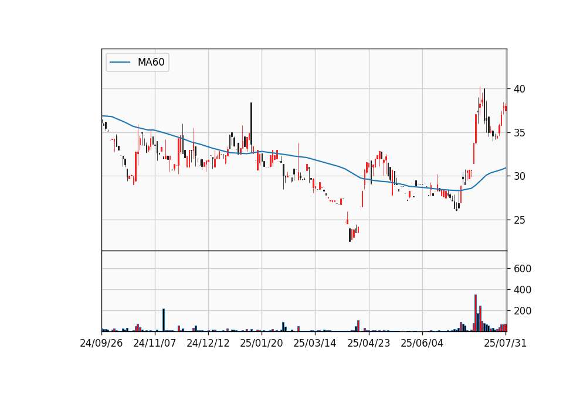Image resolution: width=563 pixels, height=404 pixels.
Task: Click the volume axis label 200
Action: click(523, 311)
